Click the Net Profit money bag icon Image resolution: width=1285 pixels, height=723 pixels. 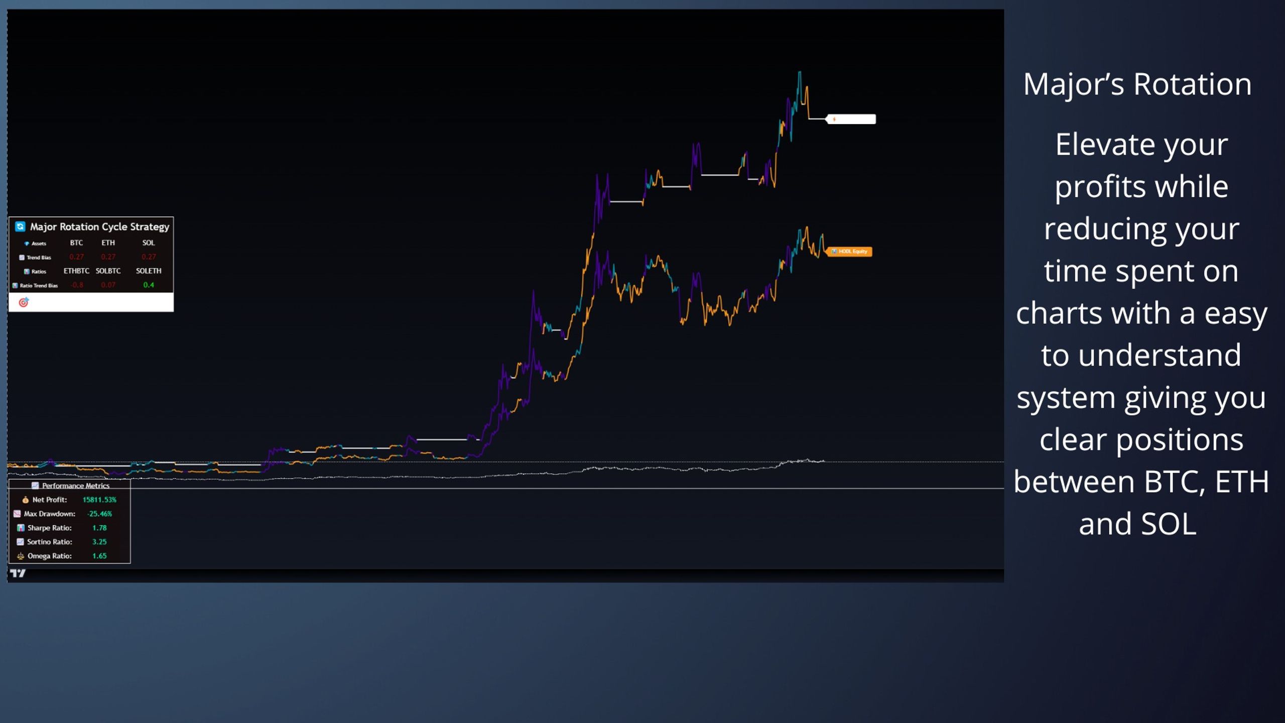26,500
